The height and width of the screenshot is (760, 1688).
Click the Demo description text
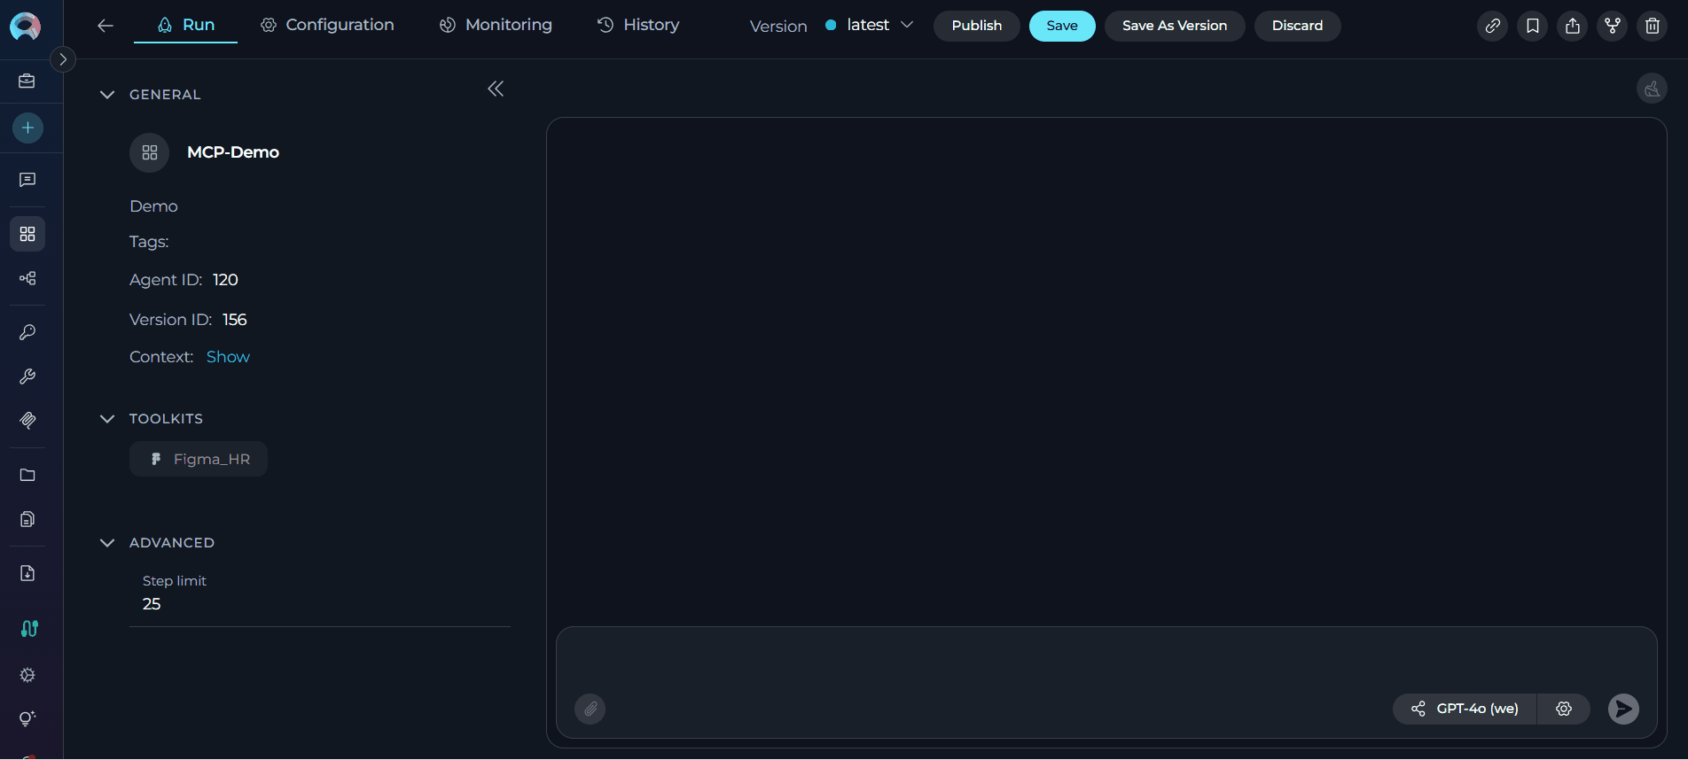pos(153,206)
